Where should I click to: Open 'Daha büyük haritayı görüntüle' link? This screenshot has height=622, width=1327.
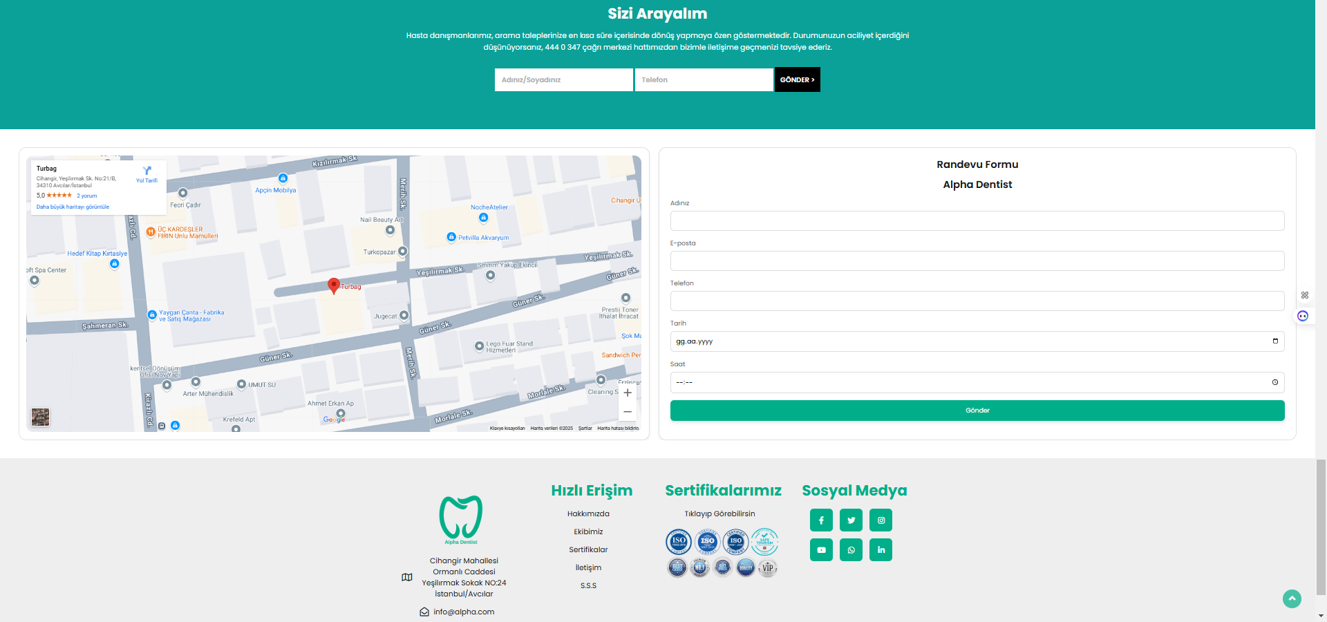(73, 207)
